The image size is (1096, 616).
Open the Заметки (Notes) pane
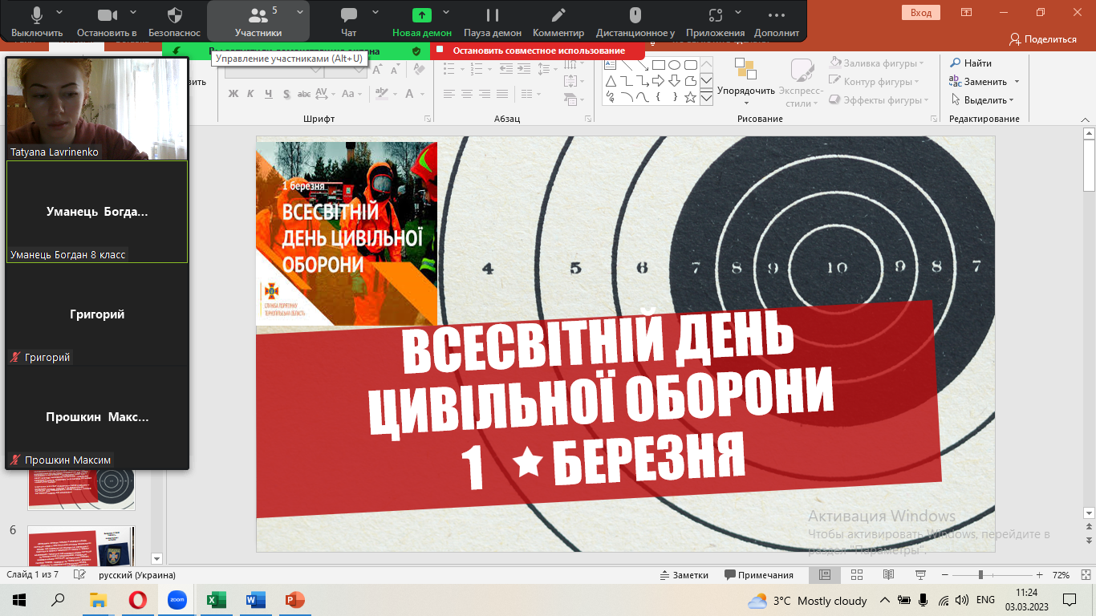pyautogui.click(x=684, y=575)
